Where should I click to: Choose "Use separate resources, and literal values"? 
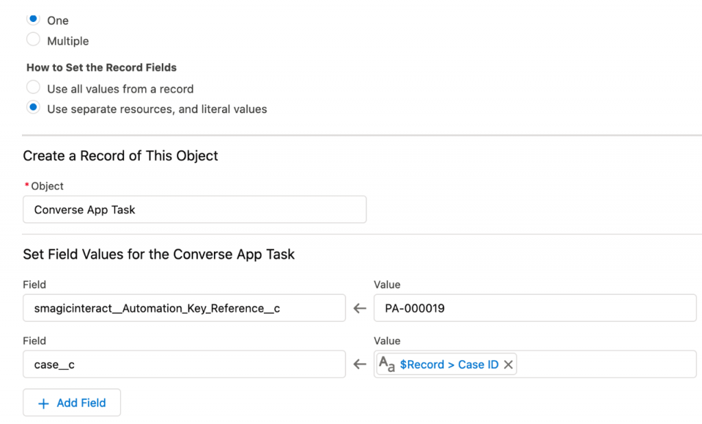pyautogui.click(x=33, y=108)
